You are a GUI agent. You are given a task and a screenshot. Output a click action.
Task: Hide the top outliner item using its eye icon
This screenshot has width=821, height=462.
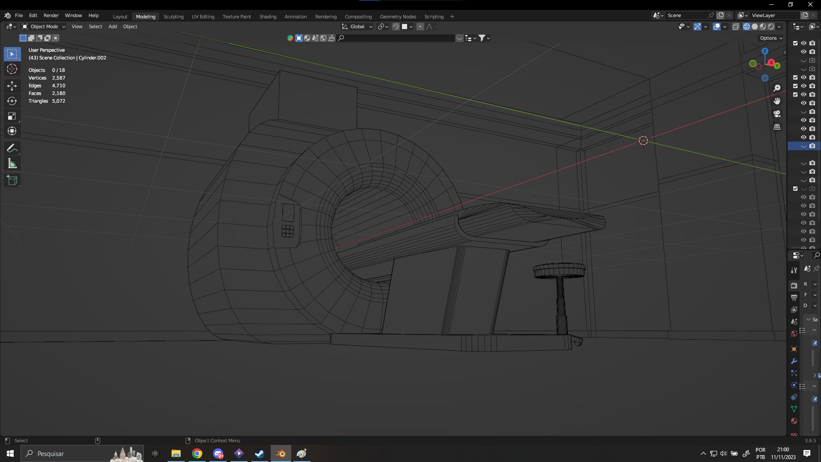(803, 43)
